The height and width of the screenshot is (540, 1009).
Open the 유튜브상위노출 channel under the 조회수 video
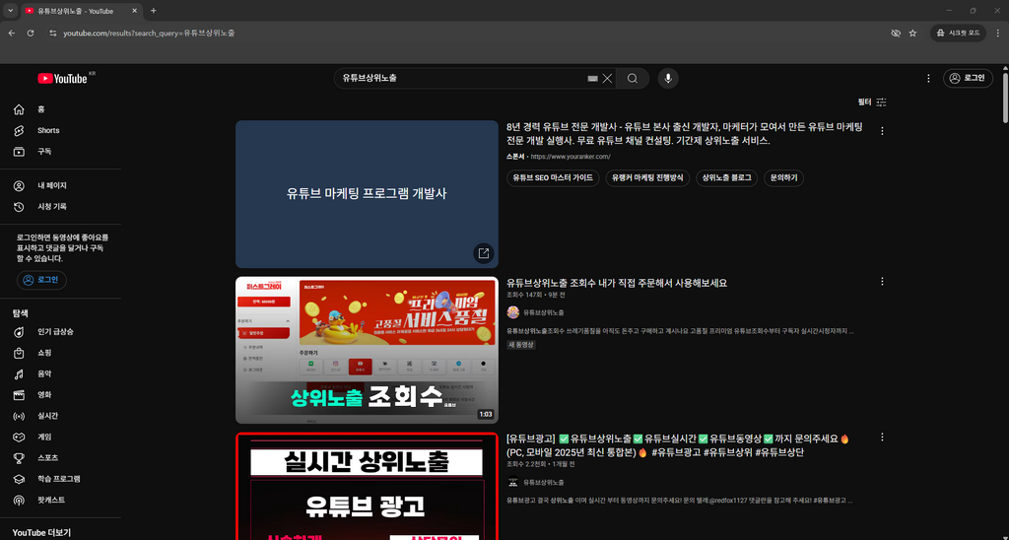click(x=544, y=312)
